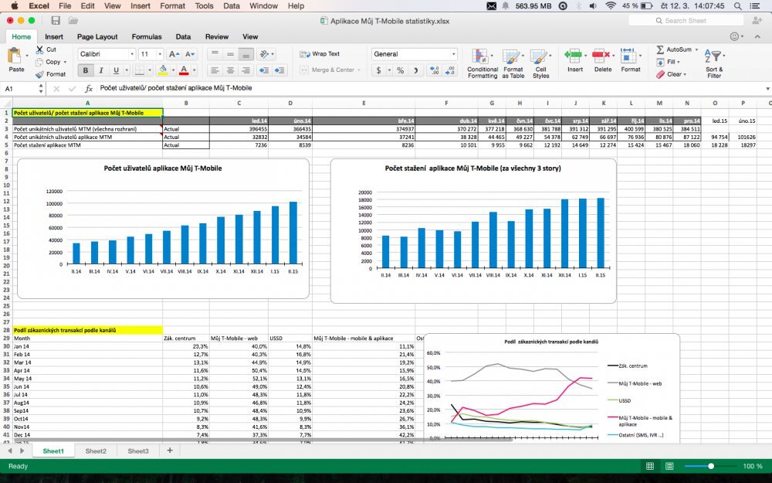Apply bold formatting to selected cell
Screen dimensions: 772x483
85,70
